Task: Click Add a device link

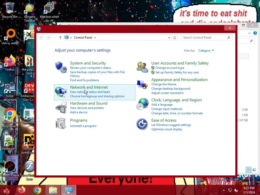Action: click(x=79, y=112)
